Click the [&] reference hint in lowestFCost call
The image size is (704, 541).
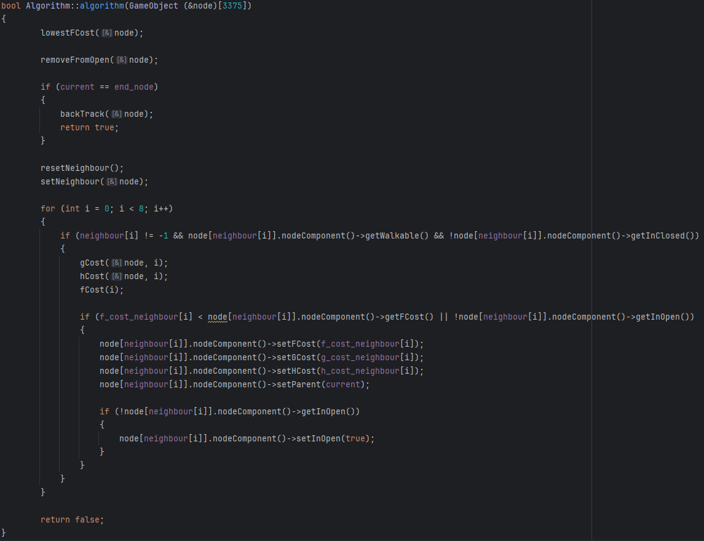[107, 33]
